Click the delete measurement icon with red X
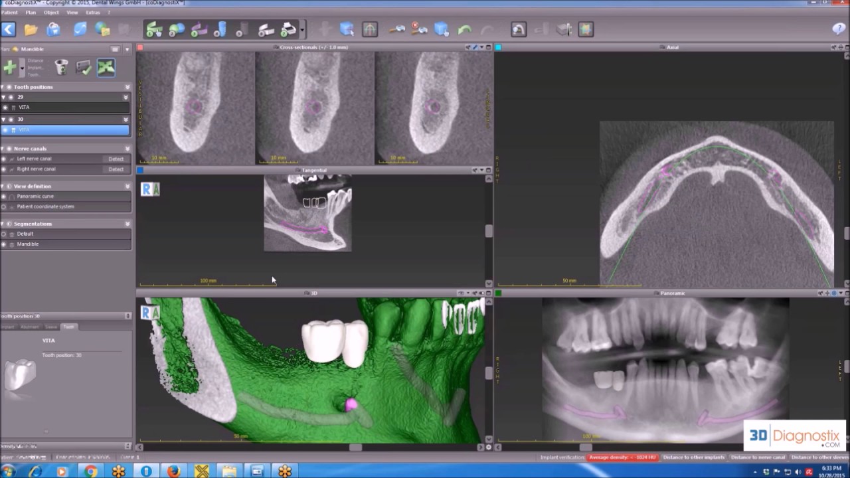 [x=419, y=29]
